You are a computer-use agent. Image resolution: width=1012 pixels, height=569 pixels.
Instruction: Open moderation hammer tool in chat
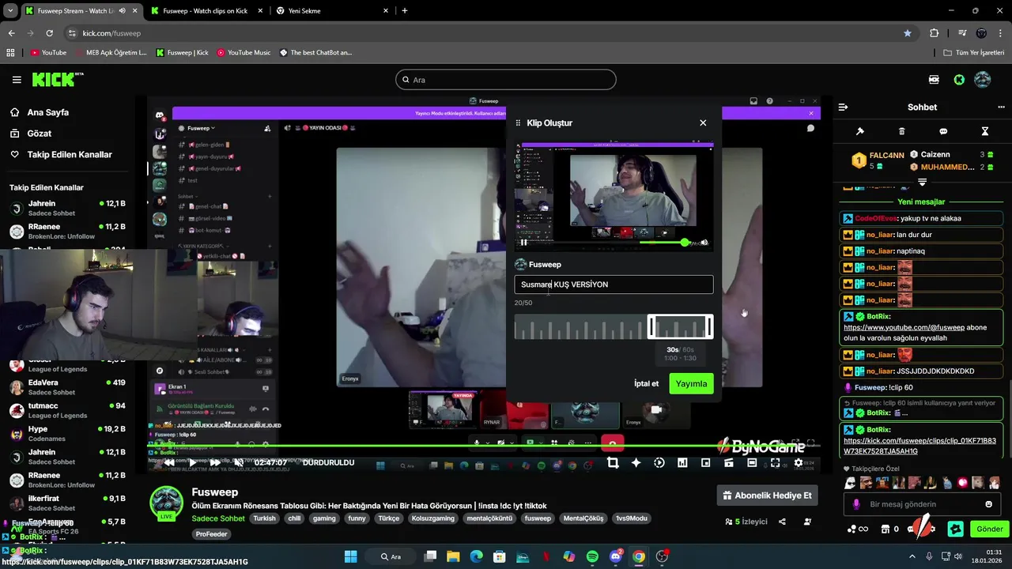click(x=860, y=131)
